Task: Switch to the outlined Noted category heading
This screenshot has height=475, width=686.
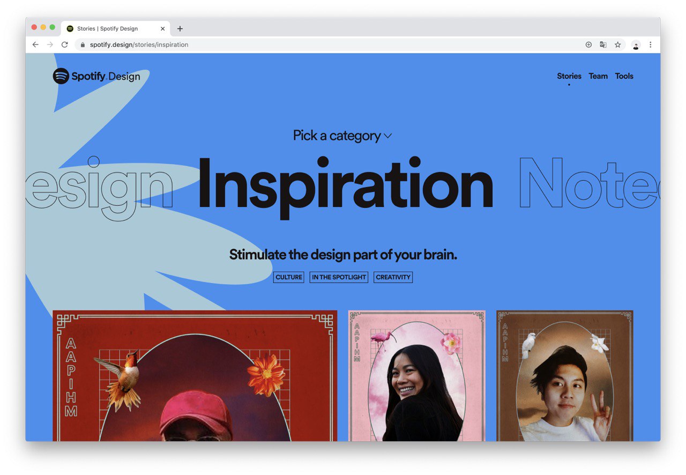Action: 590,183
